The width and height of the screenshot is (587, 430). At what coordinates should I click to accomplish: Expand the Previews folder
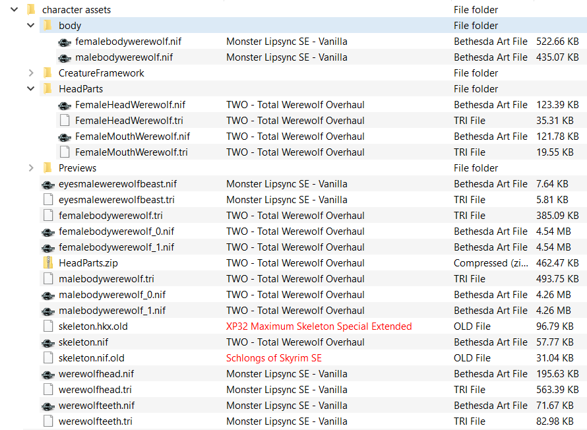click(x=31, y=168)
